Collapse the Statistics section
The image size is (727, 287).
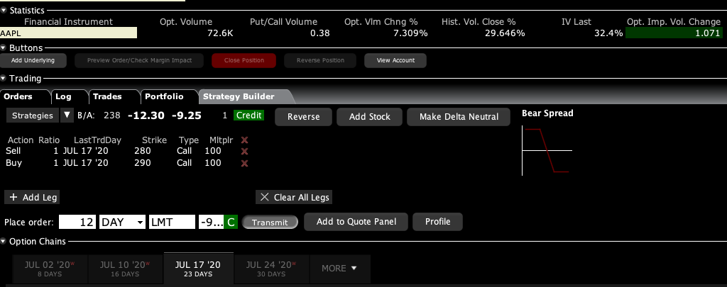coord(4,11)
